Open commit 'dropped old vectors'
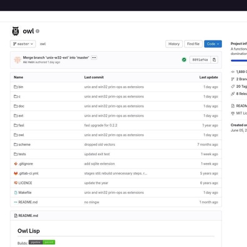Viewport: 247px width, 247px height. coord(99,145)
